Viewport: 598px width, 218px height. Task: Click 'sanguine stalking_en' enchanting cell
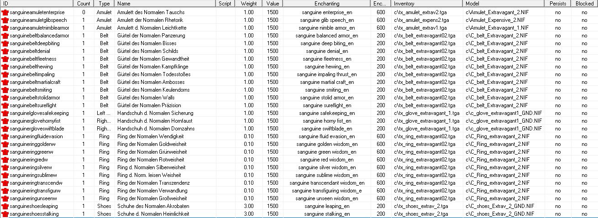(x=327, y=214)
